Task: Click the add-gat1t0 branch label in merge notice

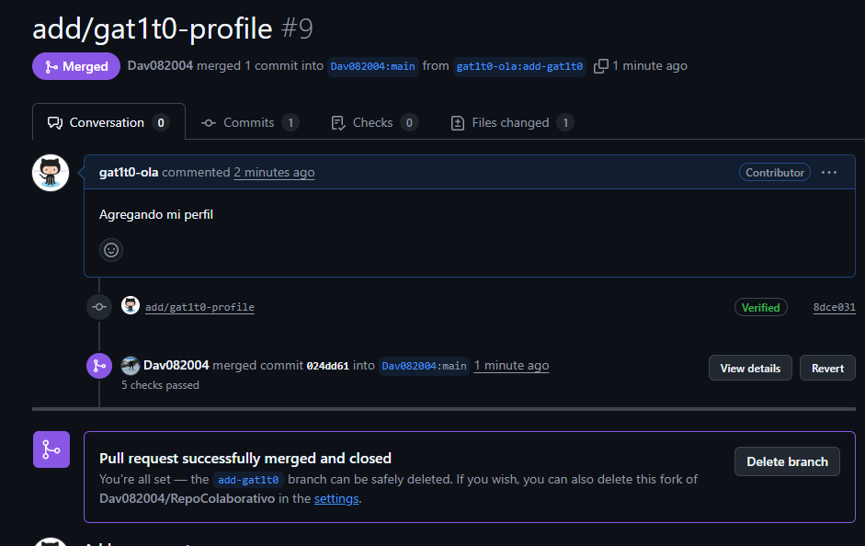Action: tap(248, 480)
